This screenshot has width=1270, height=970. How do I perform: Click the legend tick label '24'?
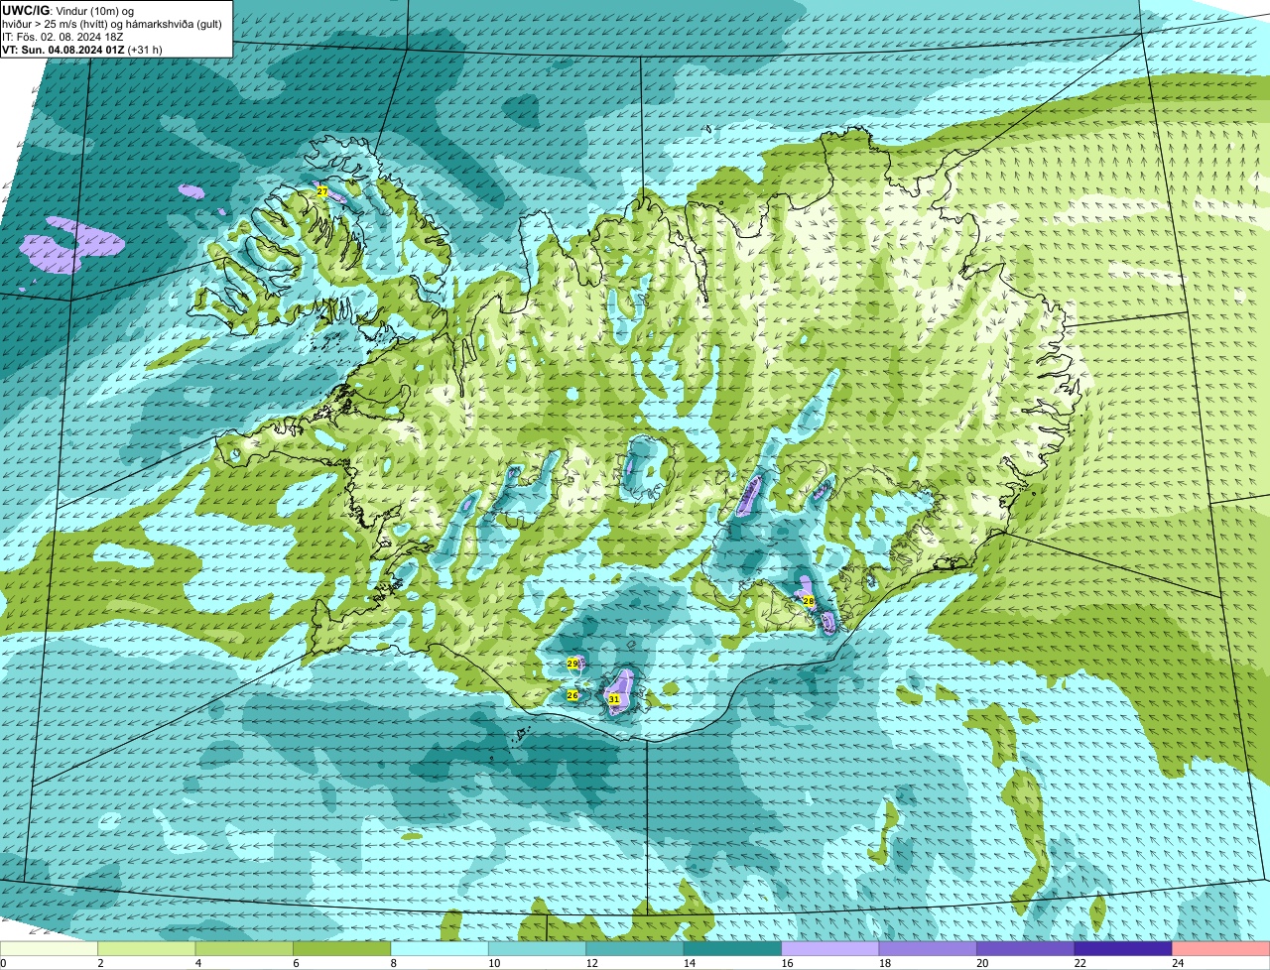point(1177,963)
